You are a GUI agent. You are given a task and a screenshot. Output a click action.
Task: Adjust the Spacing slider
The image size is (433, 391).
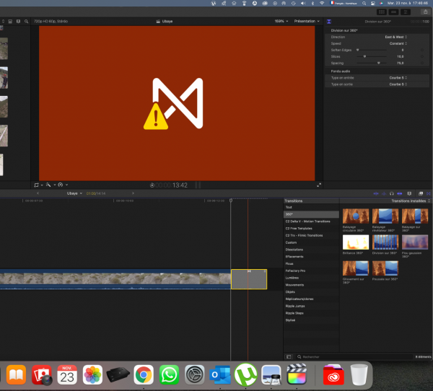coord(378,63)
